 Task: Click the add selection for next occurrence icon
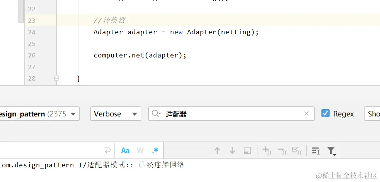[x=267, y=151]
